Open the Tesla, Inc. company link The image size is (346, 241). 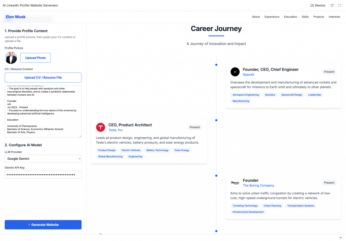click(x=116, y=130)
